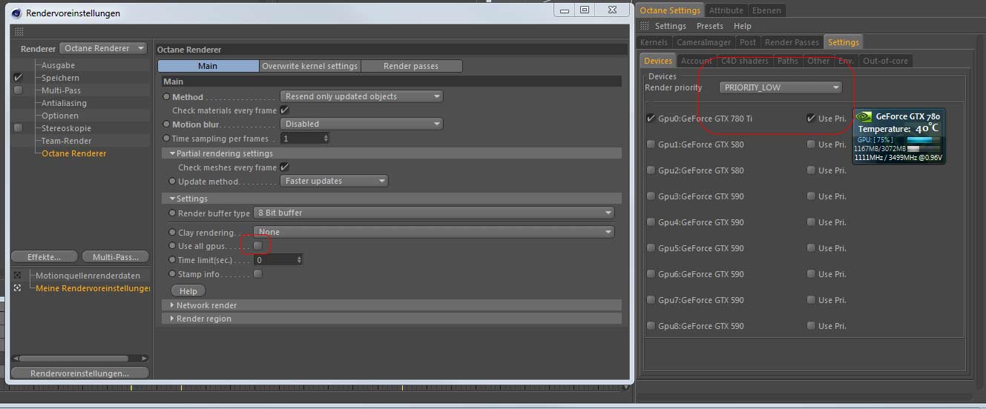Click the Time limit(sec.) stepper arrows
Screen dimensions: 986x409
pos(299,260)
